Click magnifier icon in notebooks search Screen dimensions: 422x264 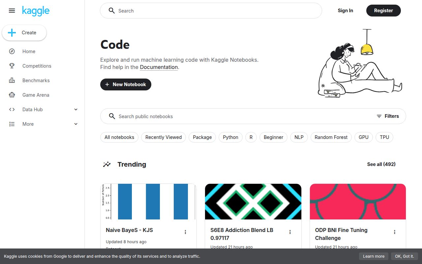[x=112, y=116]
